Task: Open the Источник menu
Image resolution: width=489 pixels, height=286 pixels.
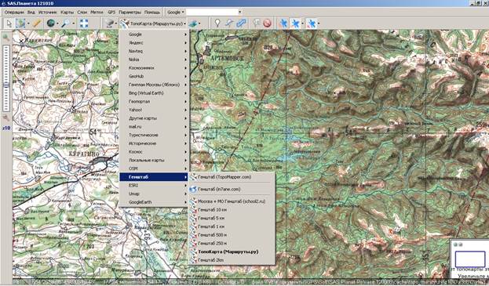Action: coord(48,13)
